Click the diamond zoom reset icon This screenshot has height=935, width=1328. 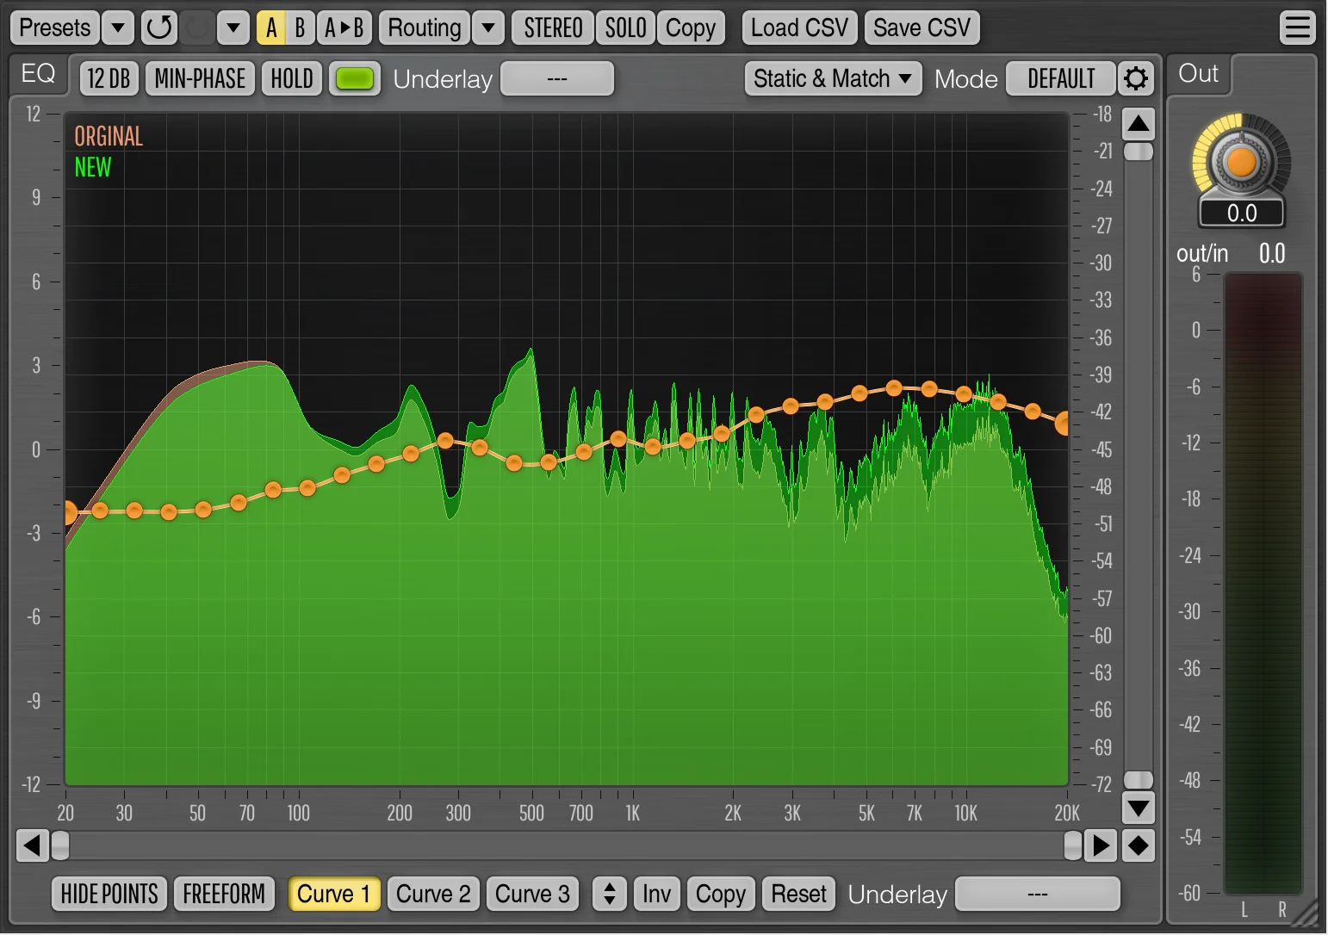1138,845
